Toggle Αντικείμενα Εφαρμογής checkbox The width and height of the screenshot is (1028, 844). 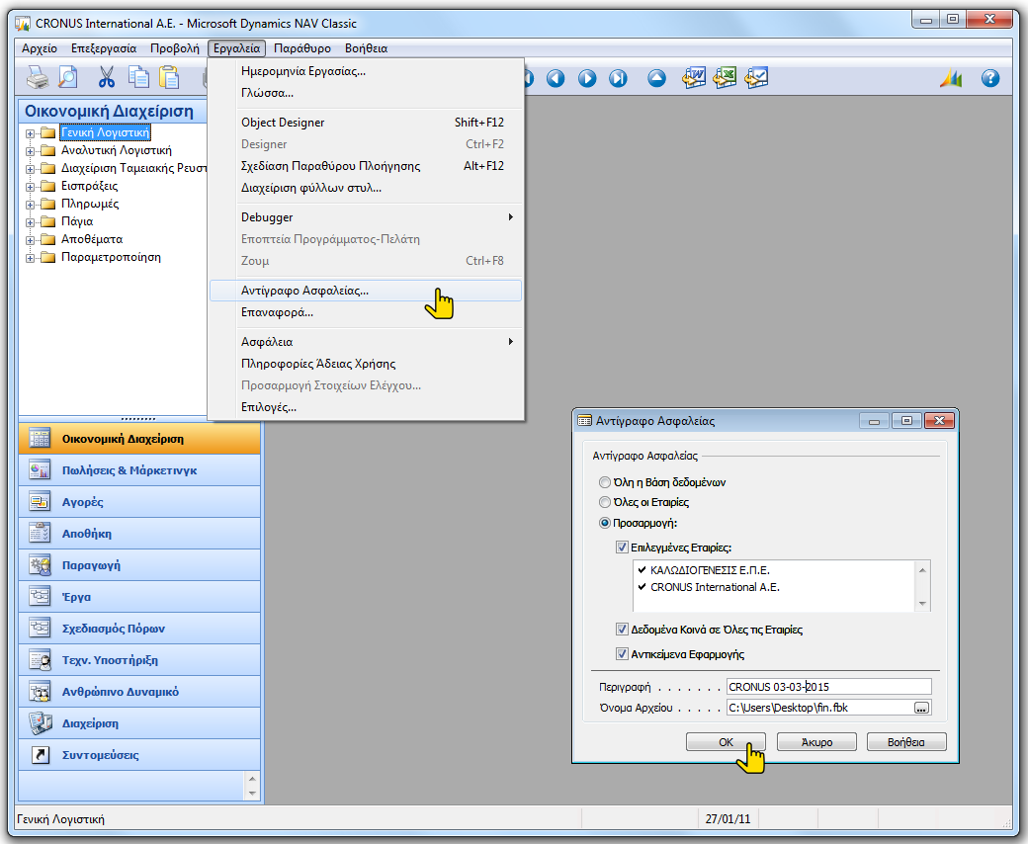(622, 654)
